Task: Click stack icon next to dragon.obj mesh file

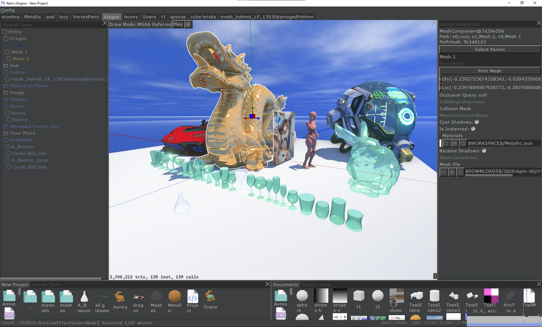Action: 452,172
